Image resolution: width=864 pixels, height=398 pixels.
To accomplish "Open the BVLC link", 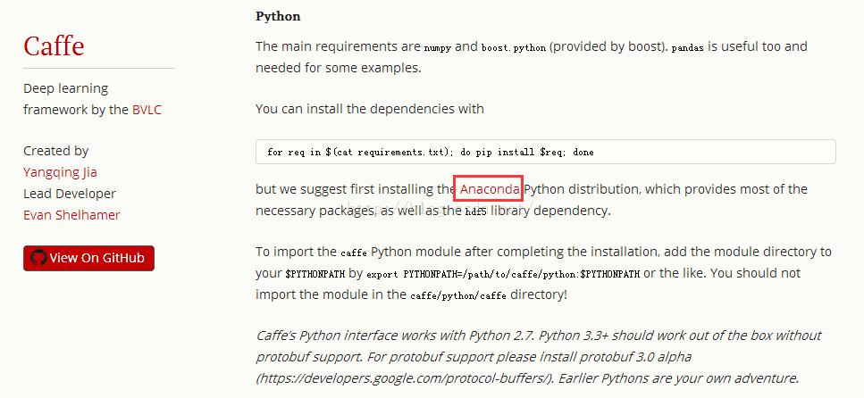I will pyautogui.click(x=147, y=110).
